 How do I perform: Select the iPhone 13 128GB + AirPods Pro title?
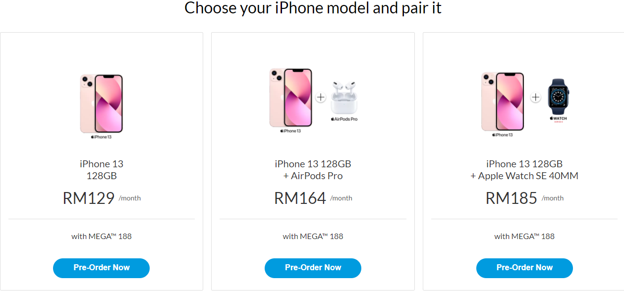(313, 170)
